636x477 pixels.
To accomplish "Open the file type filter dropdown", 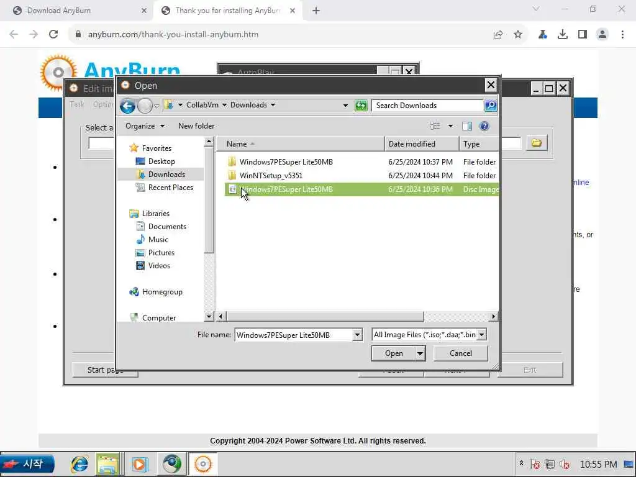I will click(481, 335).
